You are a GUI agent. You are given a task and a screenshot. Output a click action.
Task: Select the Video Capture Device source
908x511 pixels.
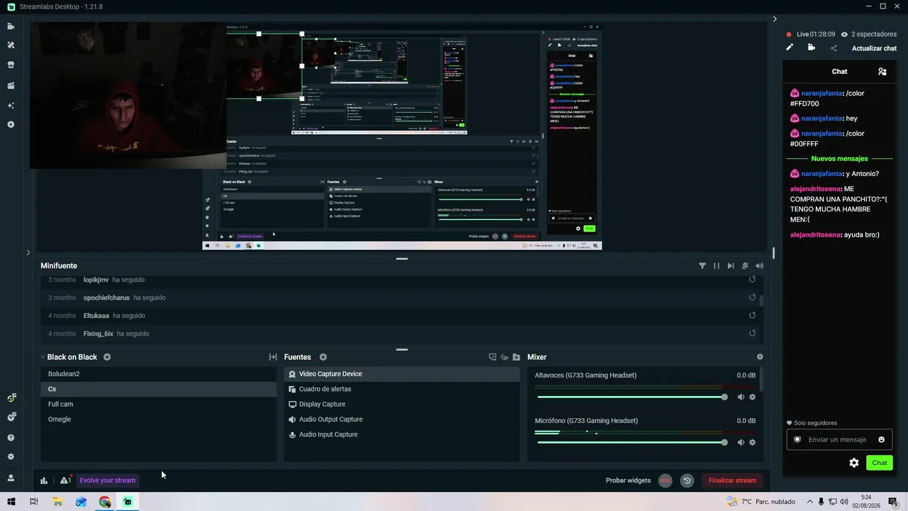[x=402, y=374]
